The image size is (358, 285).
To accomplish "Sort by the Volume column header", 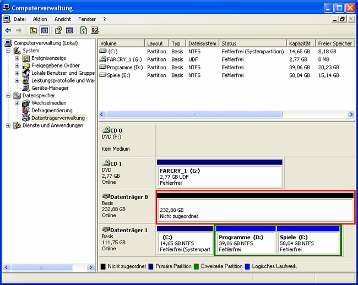I will (x=121, y=43).
